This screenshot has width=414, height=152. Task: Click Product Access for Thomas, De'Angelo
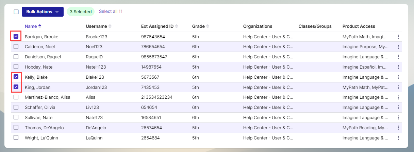tap(365, 128)
